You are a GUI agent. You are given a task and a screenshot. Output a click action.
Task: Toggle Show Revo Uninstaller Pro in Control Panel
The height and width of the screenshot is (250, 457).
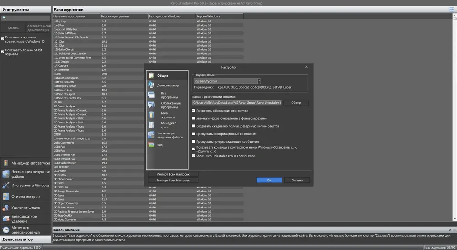193,156
